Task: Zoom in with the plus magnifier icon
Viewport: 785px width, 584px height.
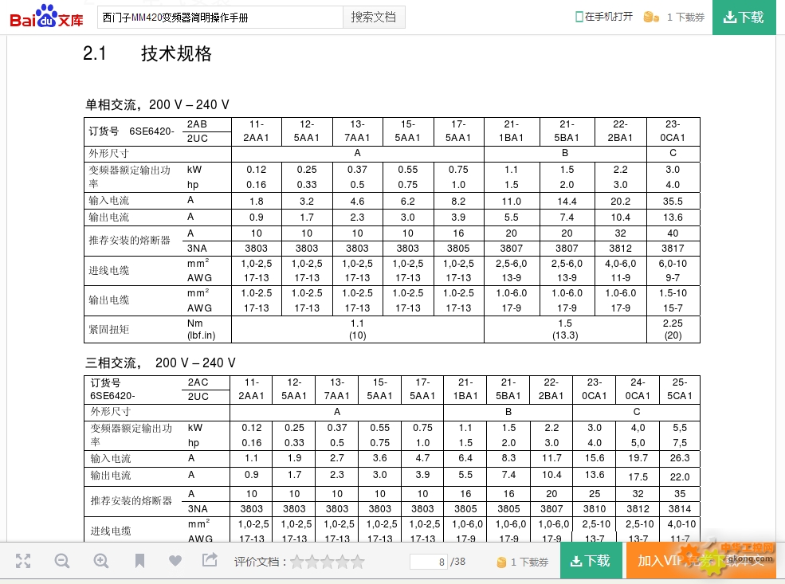Action: click(x=101, y=561)
